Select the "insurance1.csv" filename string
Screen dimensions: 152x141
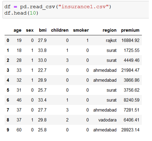click(x=84, y=7)
